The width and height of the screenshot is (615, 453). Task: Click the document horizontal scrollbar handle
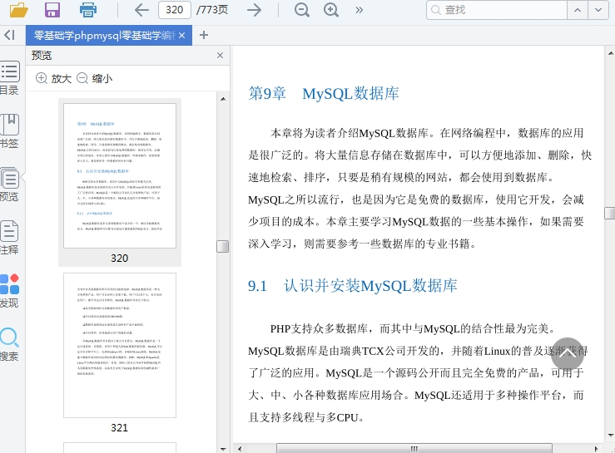coord(414,449)
